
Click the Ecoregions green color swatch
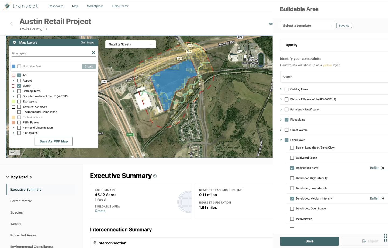(13, 101)
